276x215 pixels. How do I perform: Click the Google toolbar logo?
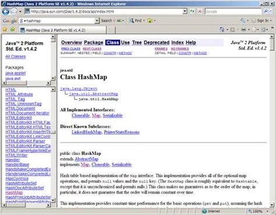[10, 21]
